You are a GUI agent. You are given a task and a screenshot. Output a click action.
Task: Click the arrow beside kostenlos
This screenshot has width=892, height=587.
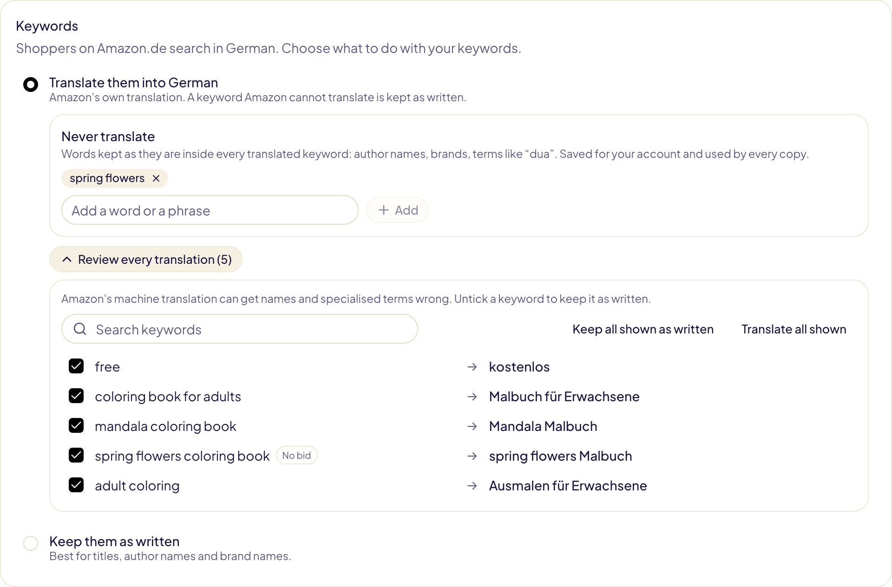pos(472,367)
